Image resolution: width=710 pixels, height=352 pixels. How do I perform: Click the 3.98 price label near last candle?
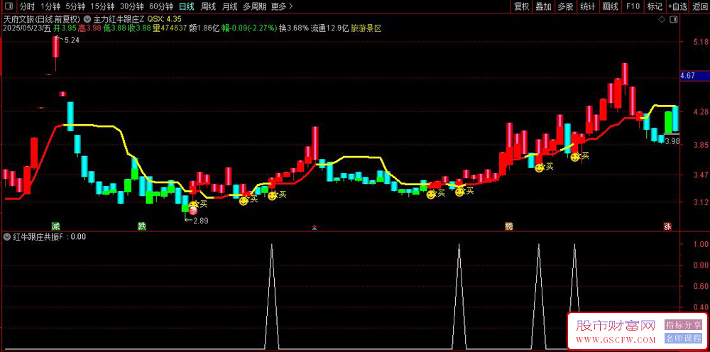click(x=672, y=141)
